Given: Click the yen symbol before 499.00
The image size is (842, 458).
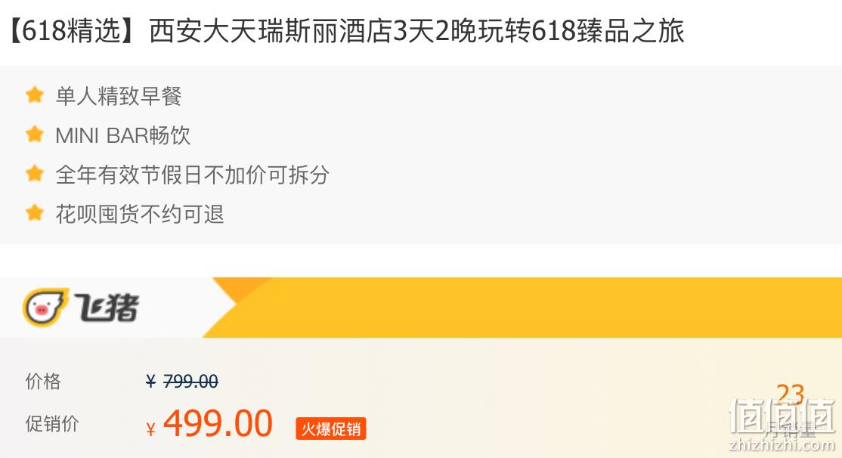Looking at the screenshot, I should coord(150,429).
